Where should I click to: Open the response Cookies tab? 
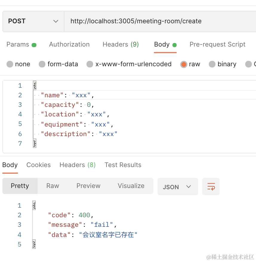38,165
